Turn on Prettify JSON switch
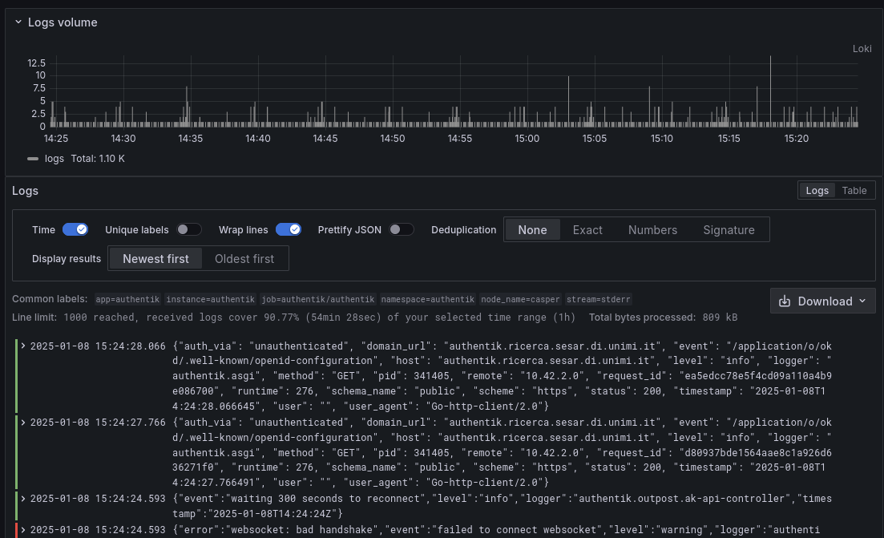The image size is (884, 538). pyautogui.click(x=401, y=230)
